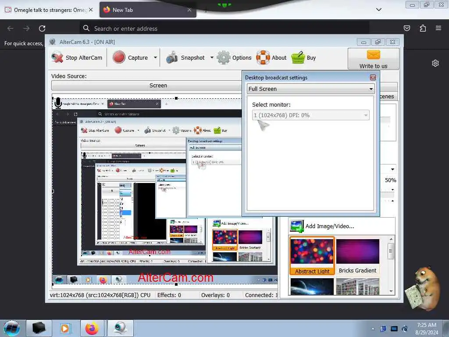Click the backgrounds list scrollbar thumb

pyautogui.click(x=391, y=251)
